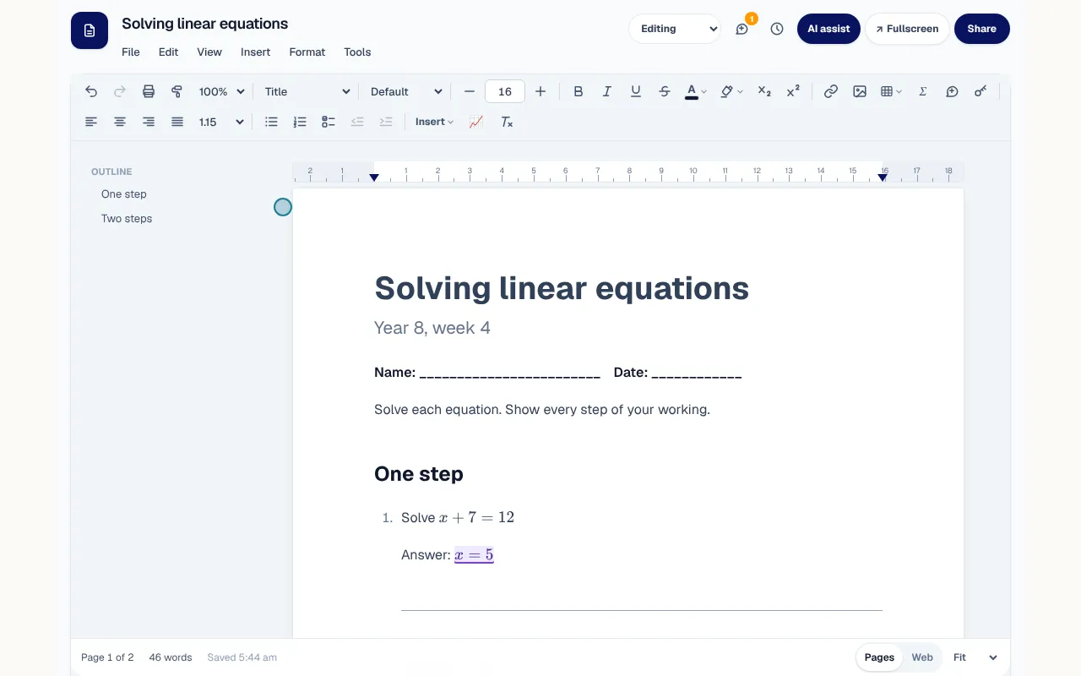This screenshot has height=676, width=1081.
Task: Insert a hyperlink with the link icon
Action: tap(831, 91)
